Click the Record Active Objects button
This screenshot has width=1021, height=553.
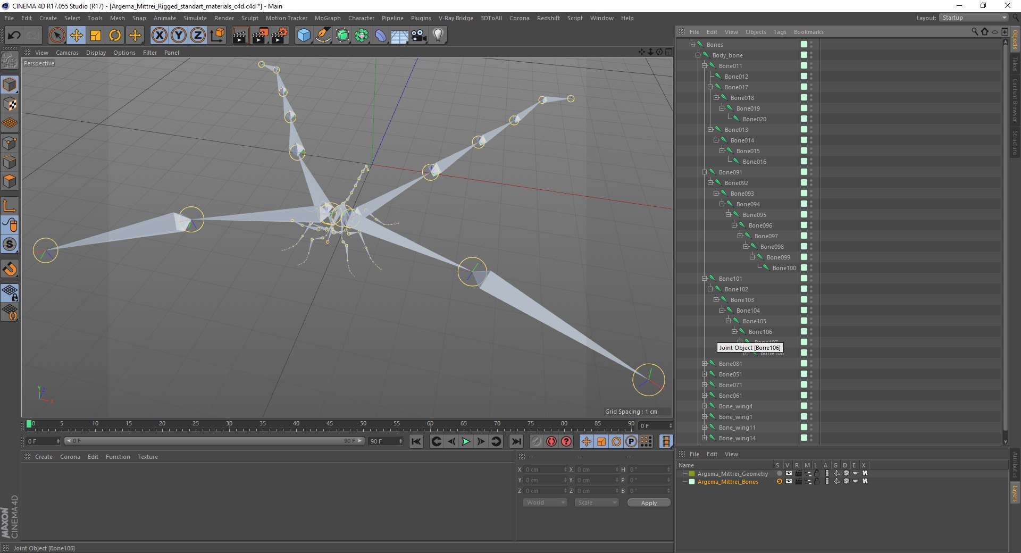(x=536, y=441)
